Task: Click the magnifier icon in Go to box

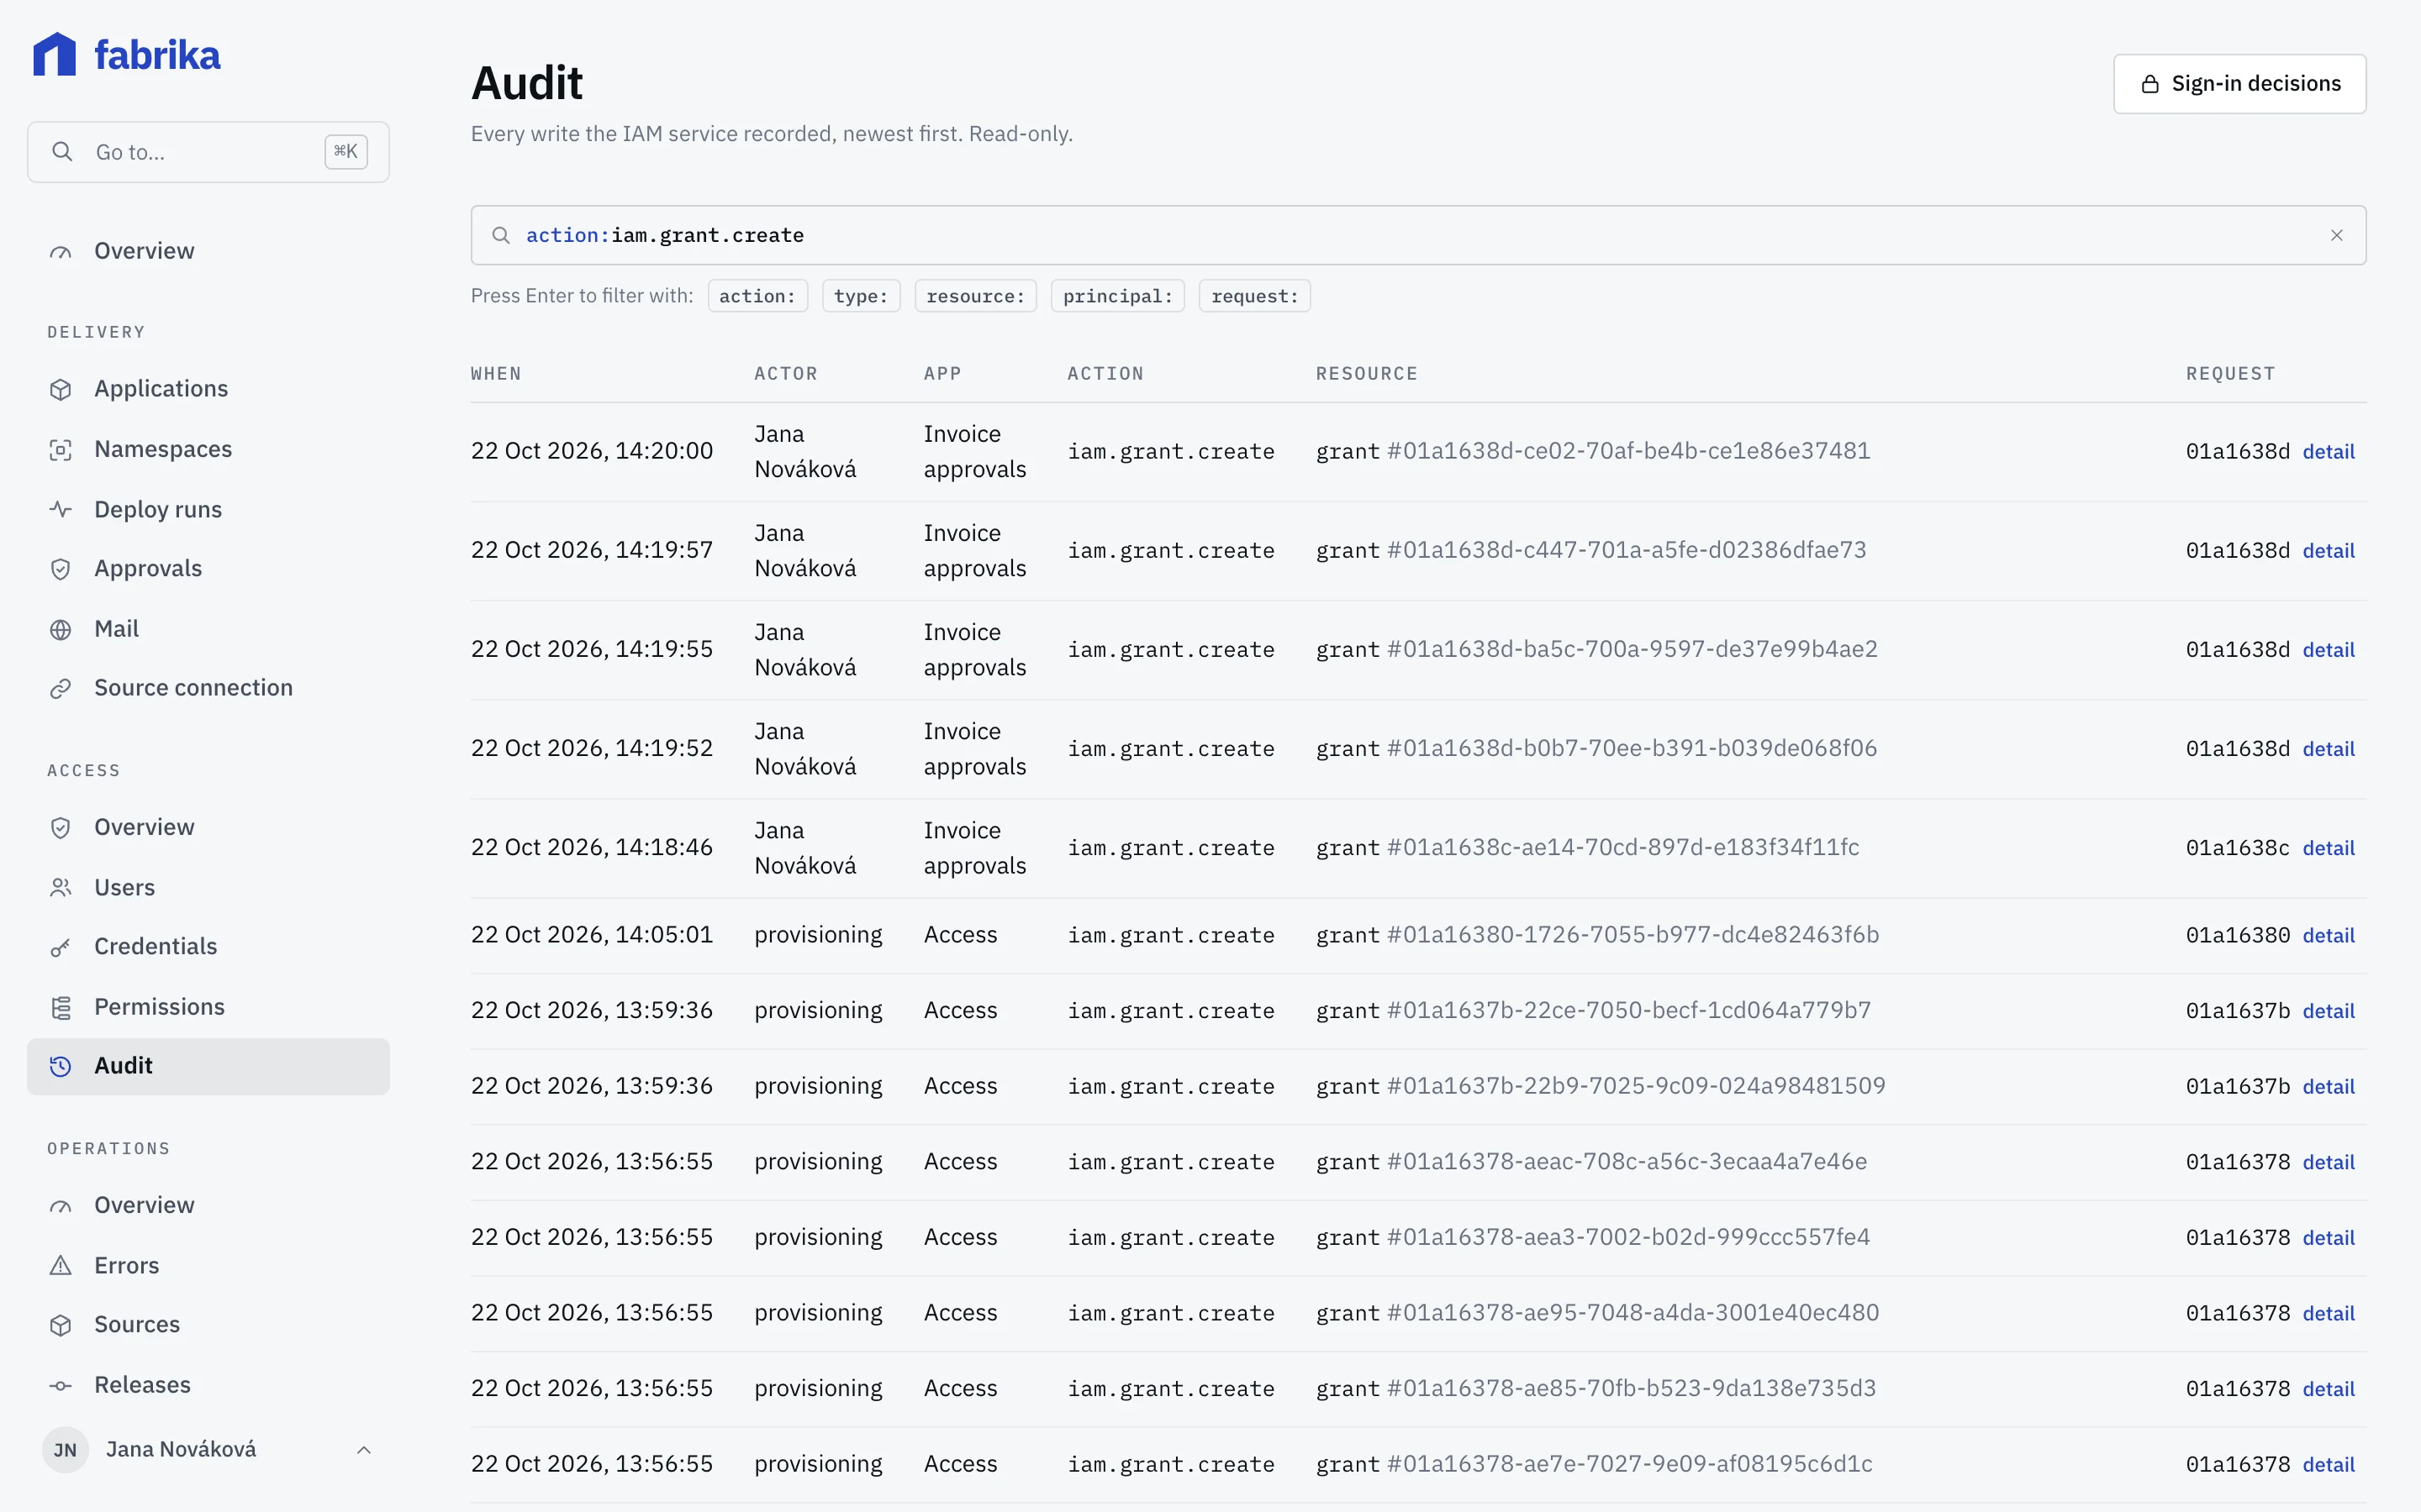Action: pyautogui.click(x=62, y=152)
